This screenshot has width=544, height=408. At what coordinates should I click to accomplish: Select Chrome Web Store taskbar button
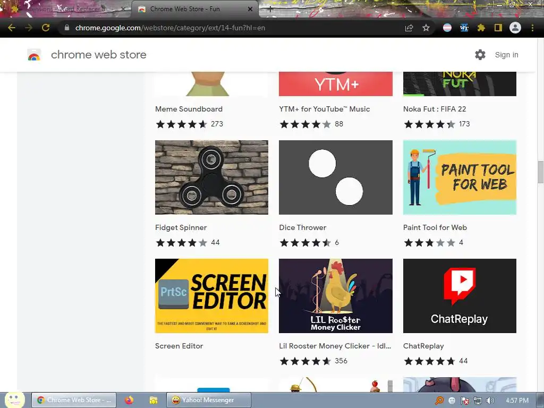[x=73, y=400]
